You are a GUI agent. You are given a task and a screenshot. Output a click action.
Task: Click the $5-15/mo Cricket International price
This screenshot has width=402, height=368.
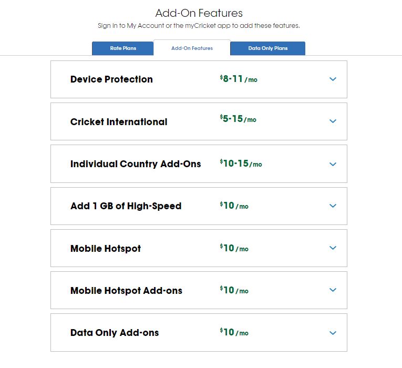(x=238, y=119)
